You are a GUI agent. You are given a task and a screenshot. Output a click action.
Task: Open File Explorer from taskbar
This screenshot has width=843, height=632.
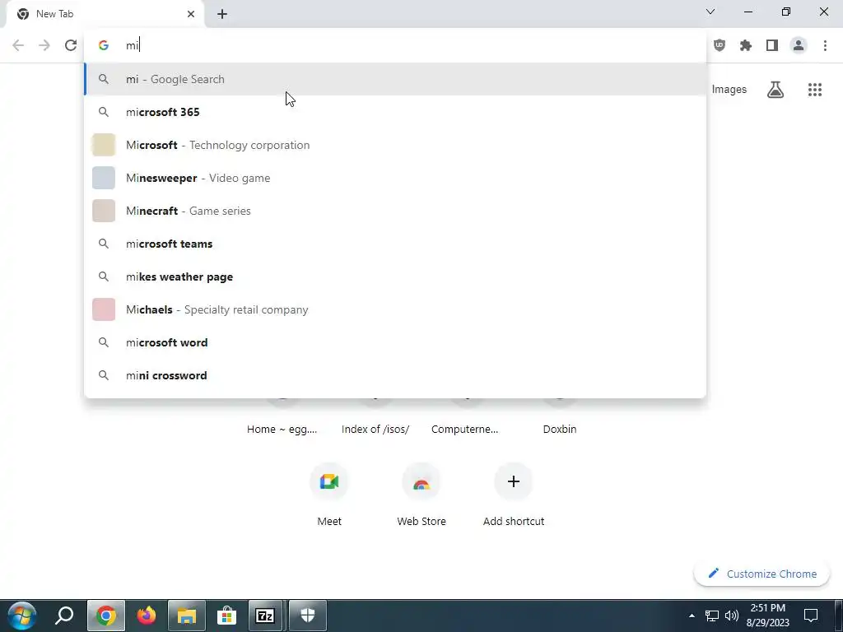[x=187, y=616]
